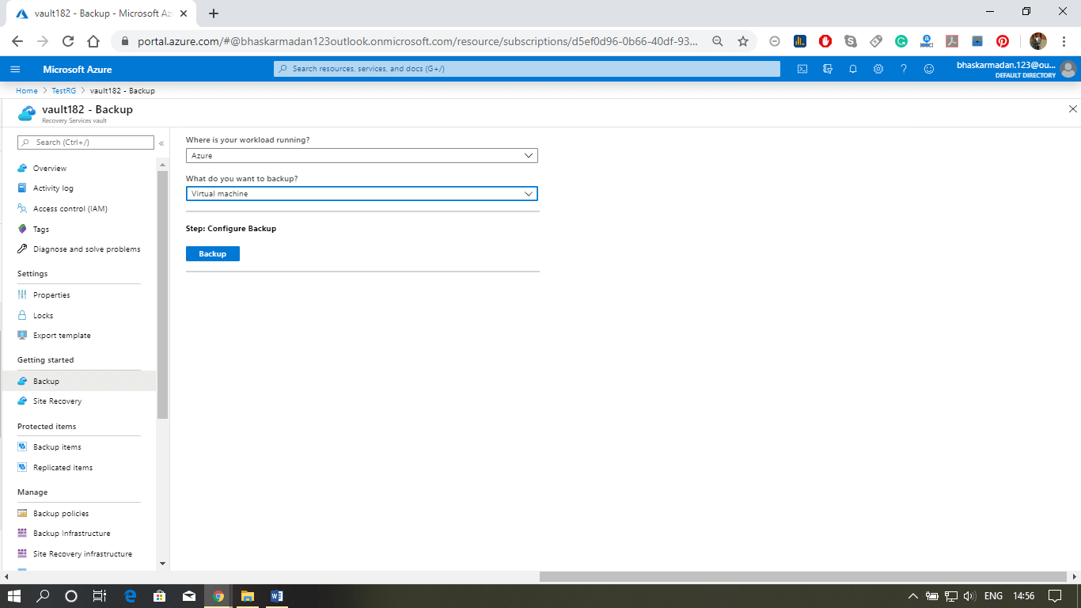The height and width of the screenshot is (608, 1081).
Task: Open the Cloud Shell terminal
Action: tap(802, 69)
